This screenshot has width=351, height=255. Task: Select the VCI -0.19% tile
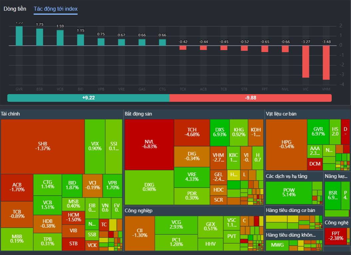point(93,186)
